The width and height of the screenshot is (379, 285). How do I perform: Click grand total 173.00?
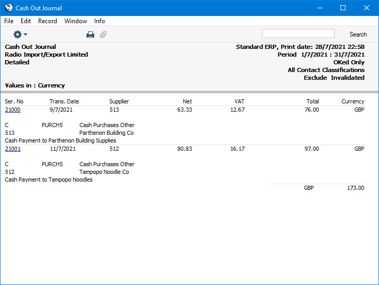tap(355, 188)
